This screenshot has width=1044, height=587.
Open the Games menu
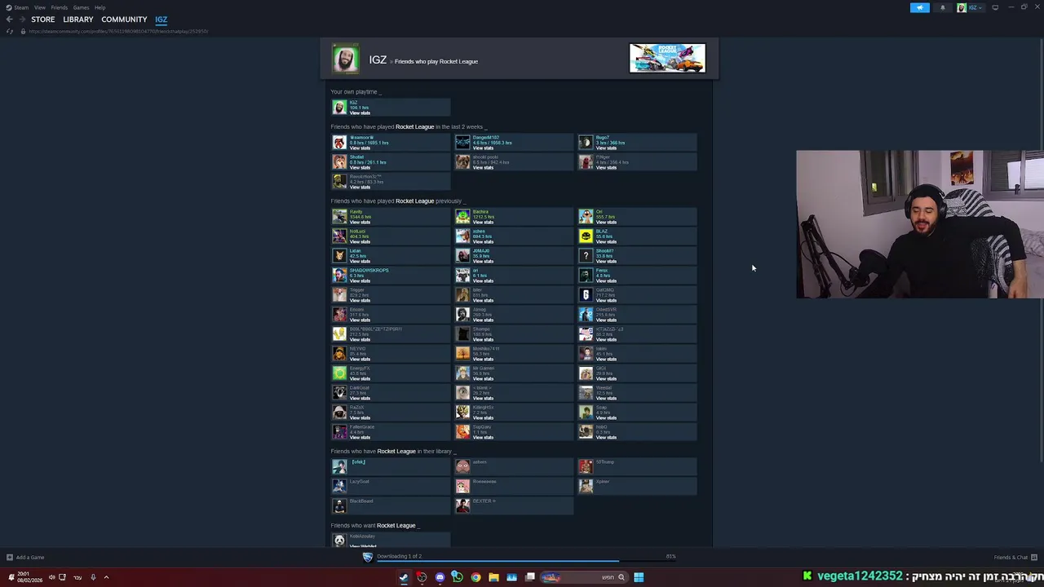(81, 7)
